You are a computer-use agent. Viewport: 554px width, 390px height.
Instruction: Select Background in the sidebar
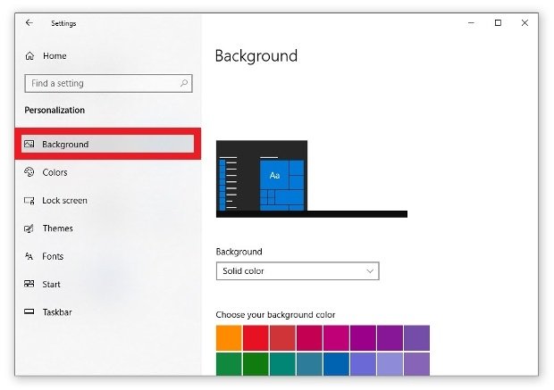pos(108,144)
